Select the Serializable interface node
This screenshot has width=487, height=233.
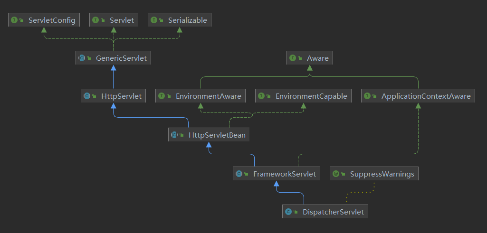pyautogui.click(x=180, y=20)
